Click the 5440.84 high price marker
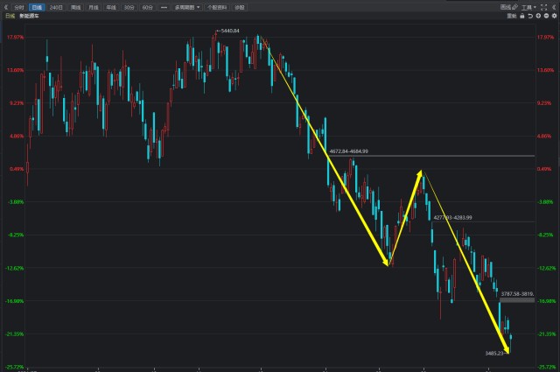This screenshot has width=560, height=372. point(227,31)
